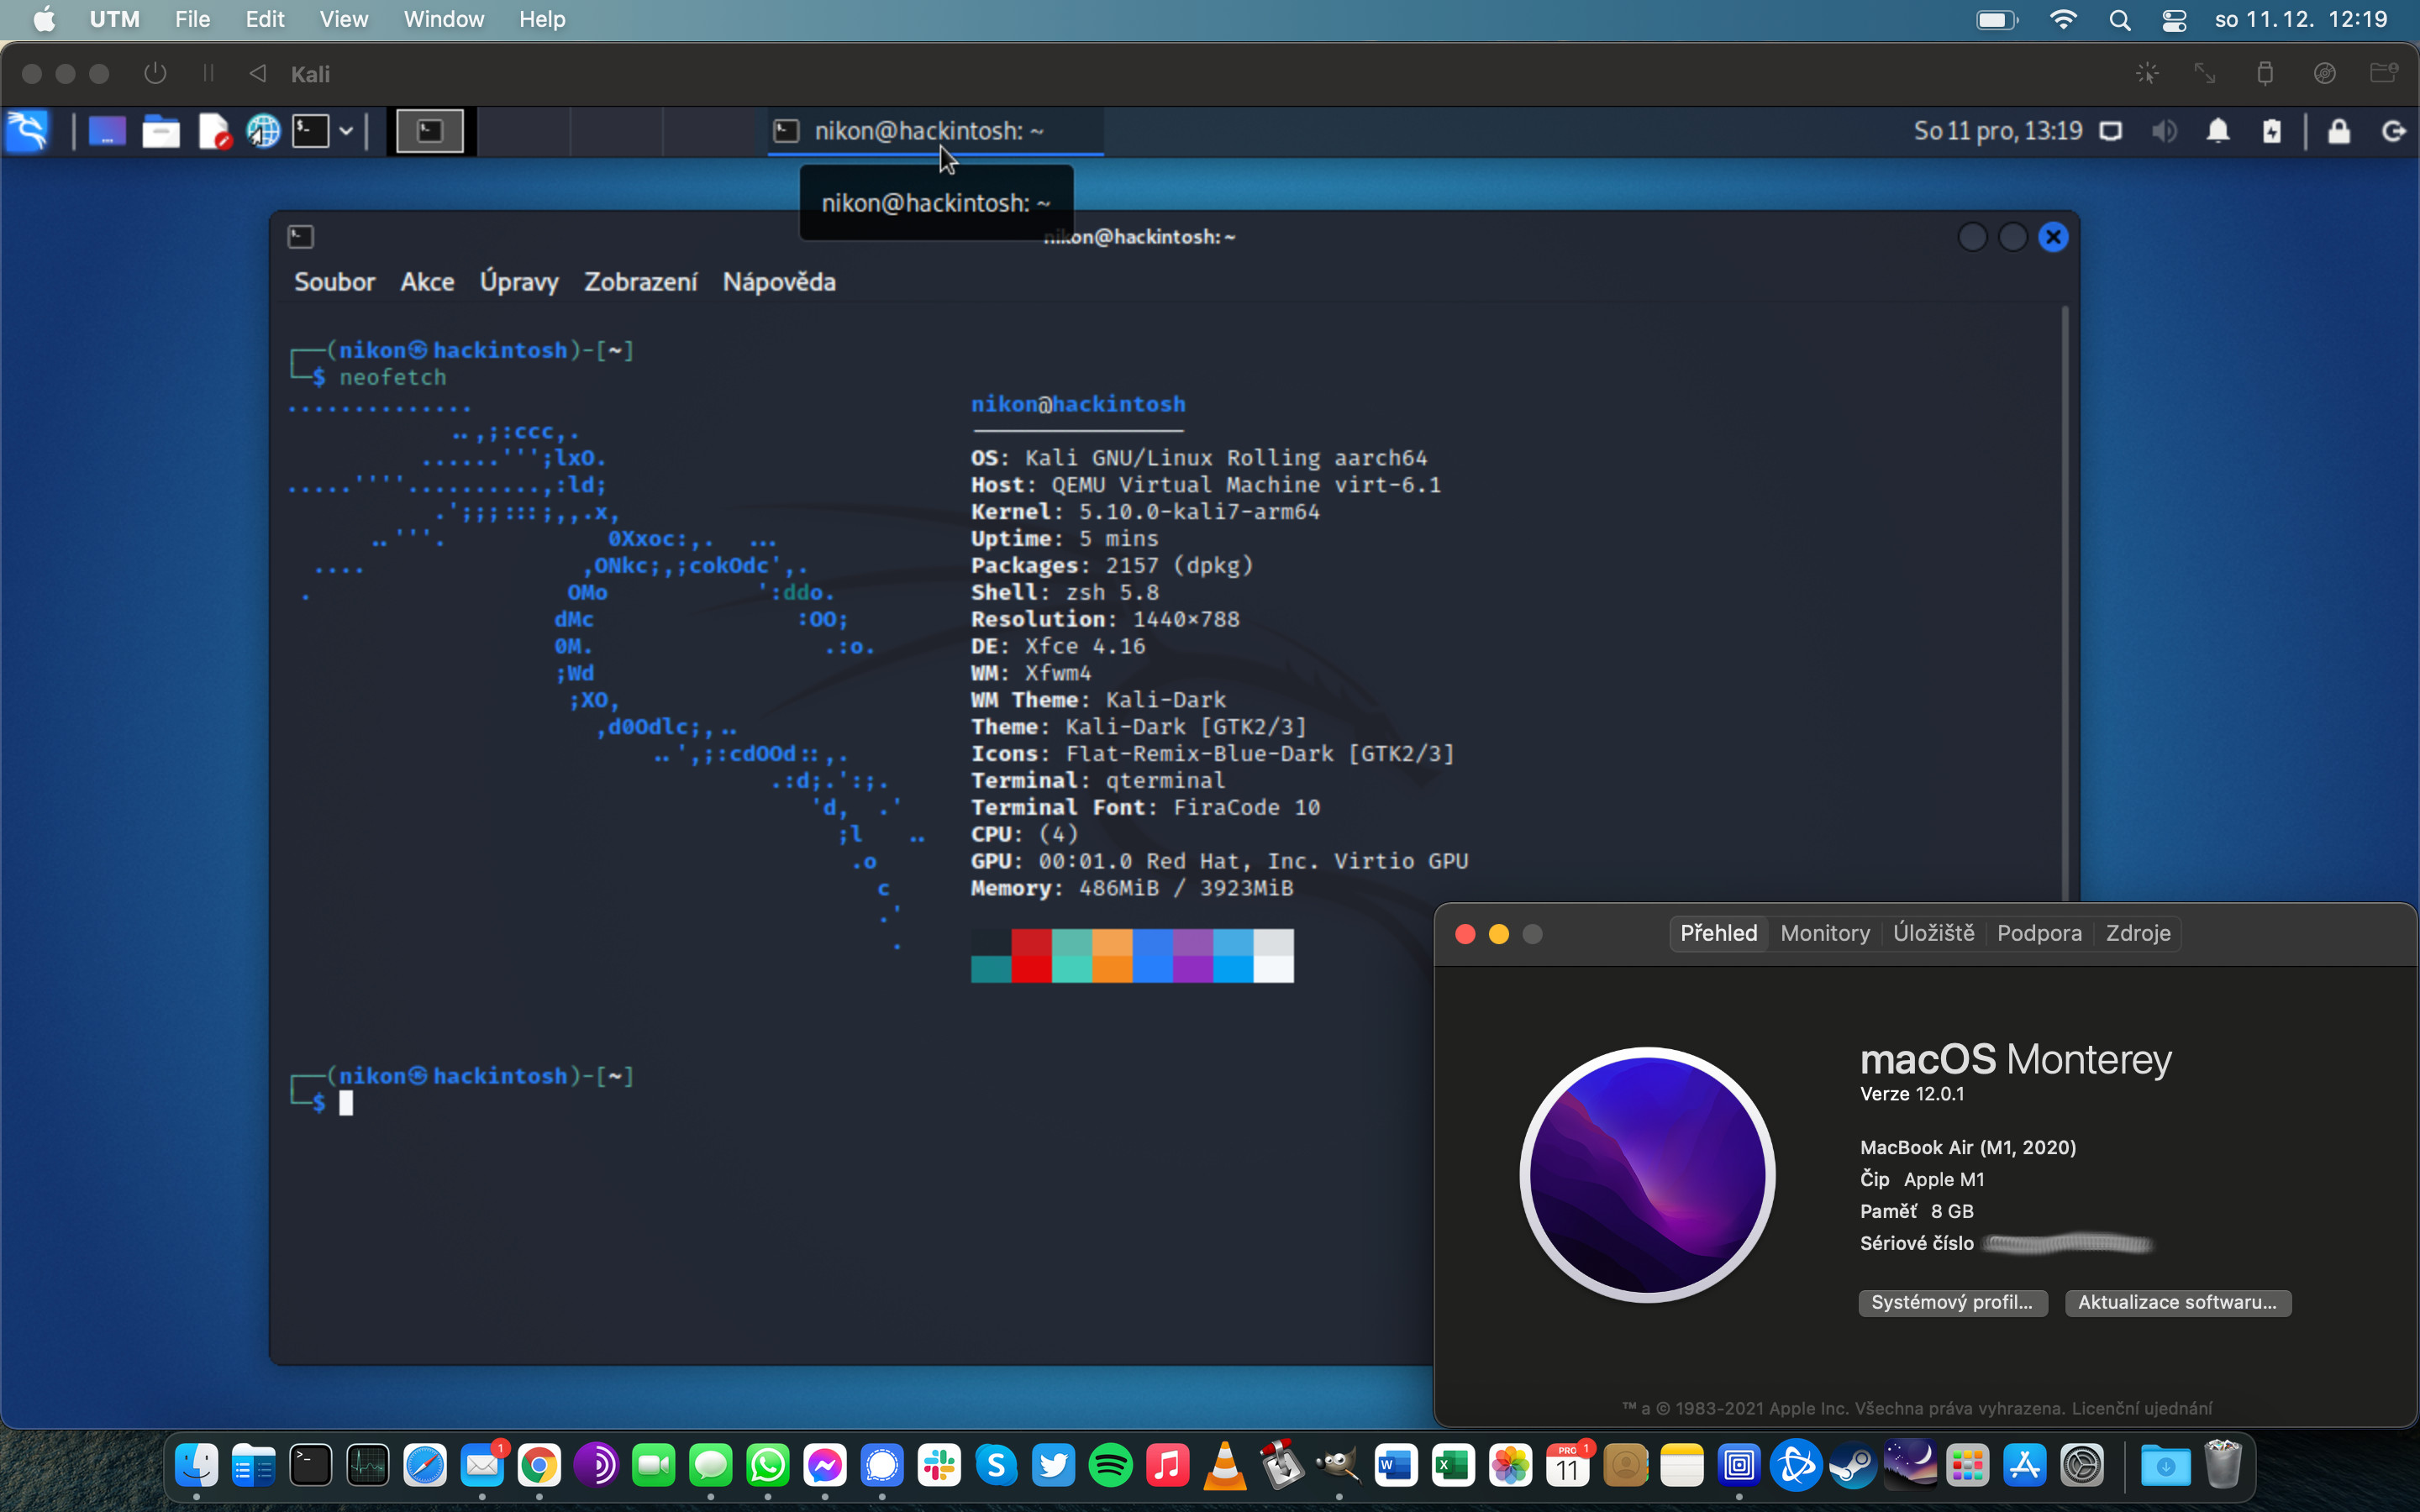
Task: Toggle capture mouse cursor icon in UTM toolbar
Action: (2147, 74)
